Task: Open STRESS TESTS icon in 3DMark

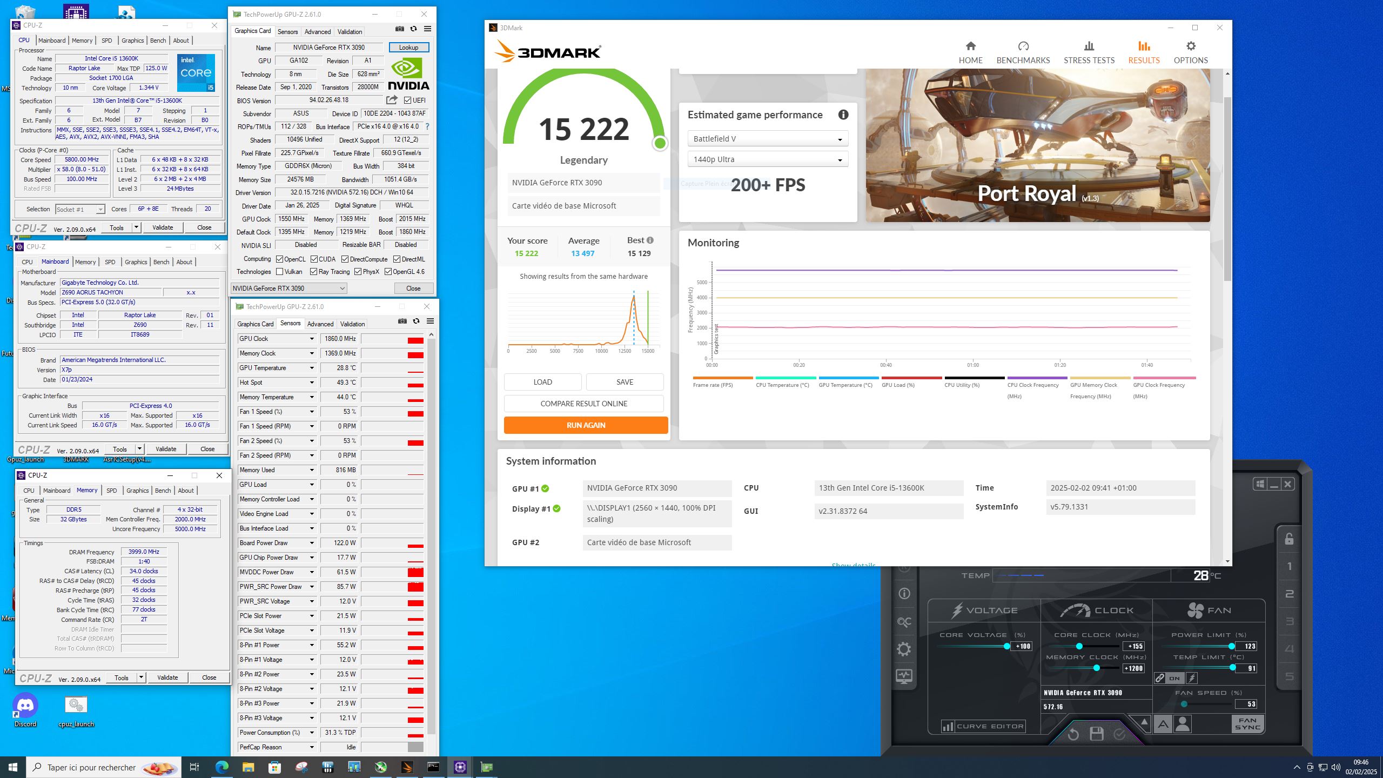Action: (x=1089, y=46)
